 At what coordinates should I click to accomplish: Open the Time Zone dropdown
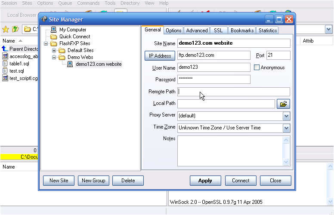(286, 128)
